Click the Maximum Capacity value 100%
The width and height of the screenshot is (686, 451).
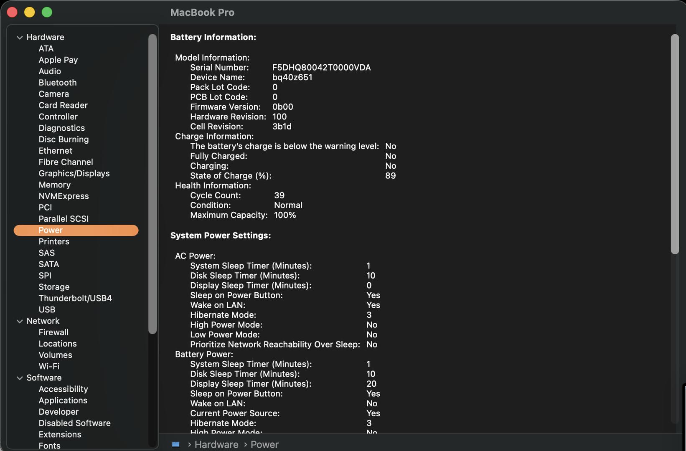click(x=285, y=215)
